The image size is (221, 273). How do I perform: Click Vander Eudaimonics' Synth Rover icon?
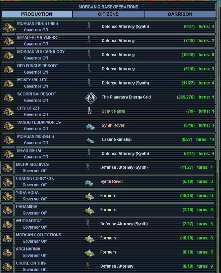90,126
